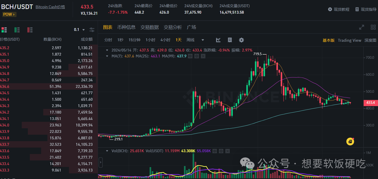Switch chart to 基本版 mode

point(328,40)
